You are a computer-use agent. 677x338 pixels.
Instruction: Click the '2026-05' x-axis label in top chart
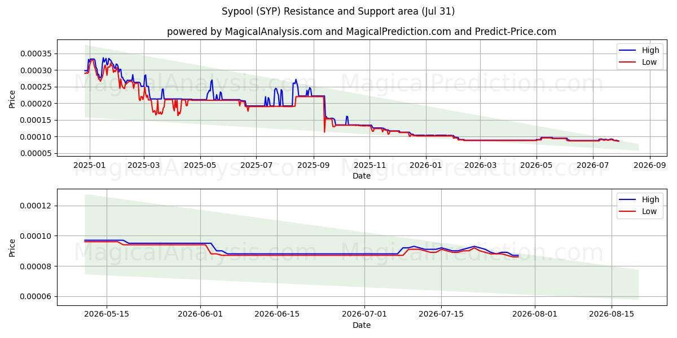537,166
